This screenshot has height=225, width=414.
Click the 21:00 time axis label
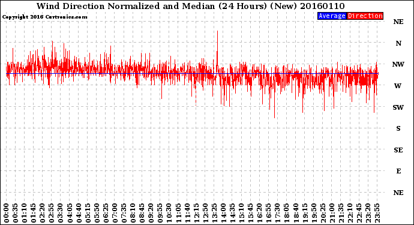click(332, 213)
